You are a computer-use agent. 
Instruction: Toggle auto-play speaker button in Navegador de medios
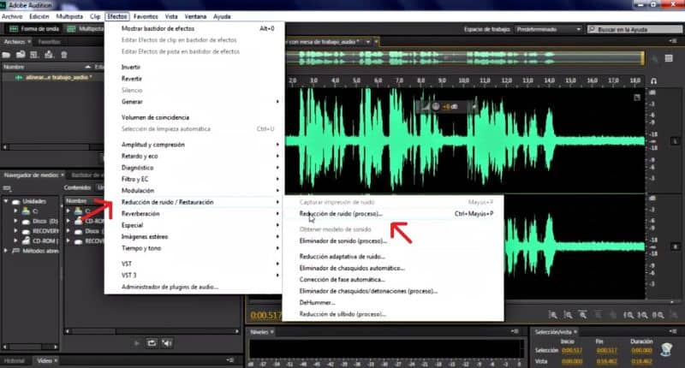(167, 343)
